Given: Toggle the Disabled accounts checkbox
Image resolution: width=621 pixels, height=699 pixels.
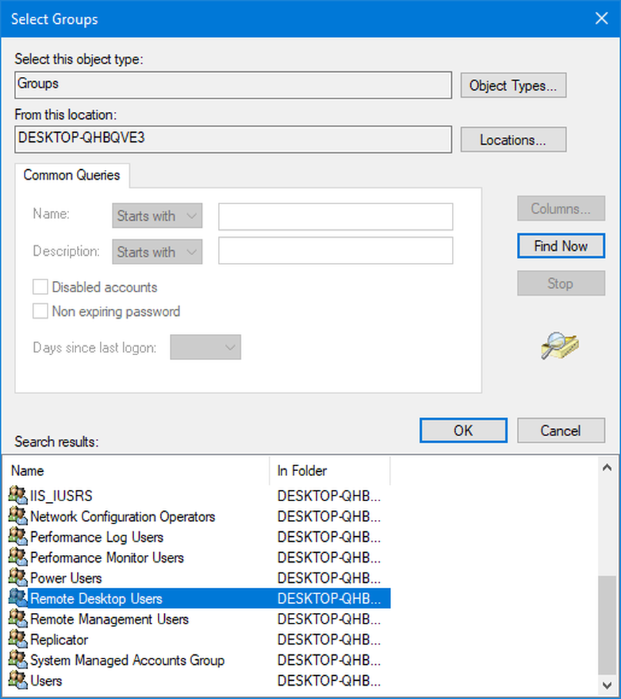Looking at the screenshot, I should (41, 287).
